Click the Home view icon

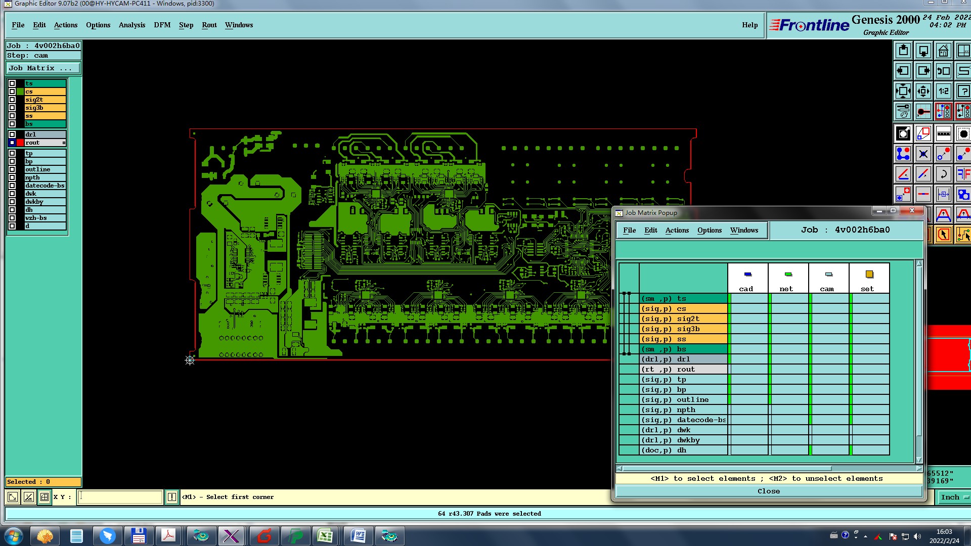(x=943, y=51)
